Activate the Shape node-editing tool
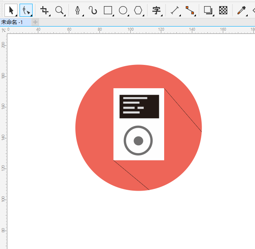This screenshot has height=249, width=255. 26,10
